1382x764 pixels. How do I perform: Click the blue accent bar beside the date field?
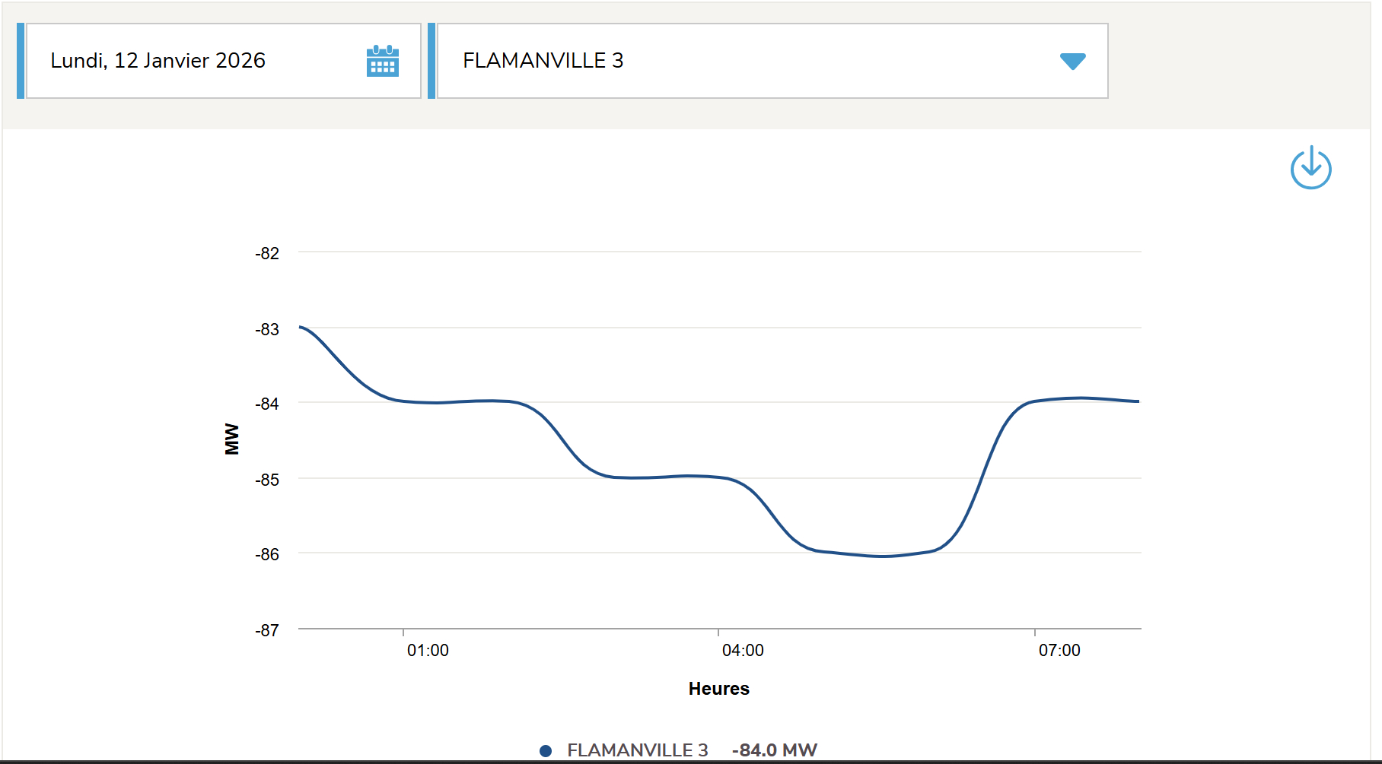(x=21, y=61)
